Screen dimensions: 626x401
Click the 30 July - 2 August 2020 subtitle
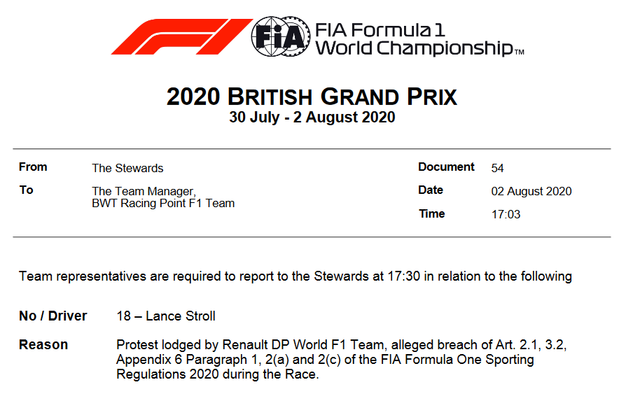(312, 118)
